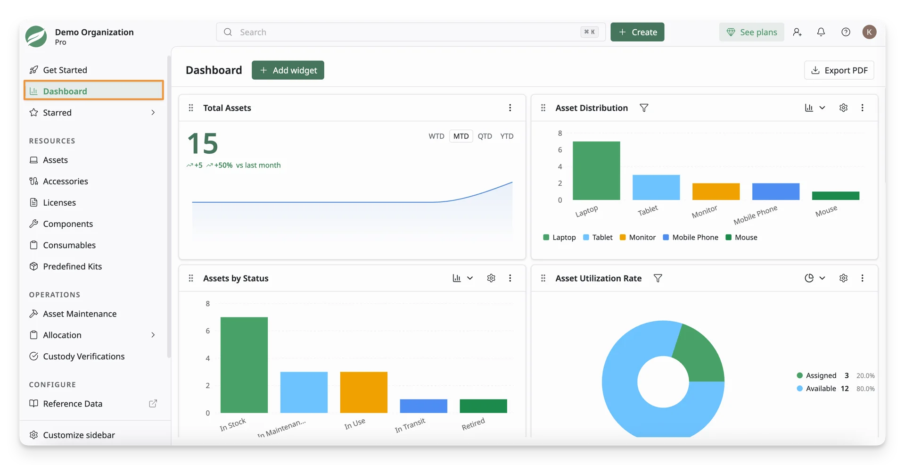Select the WTD time range
The width and height of the screenshot is (905, 465).
pyautogui.click(x=436, y=136)
